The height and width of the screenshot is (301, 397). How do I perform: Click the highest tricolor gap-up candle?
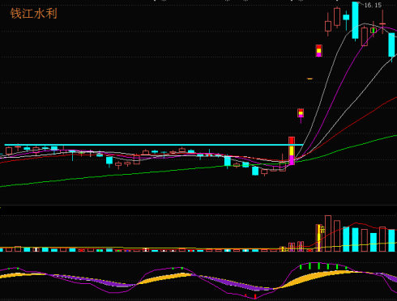click(319, 51)
